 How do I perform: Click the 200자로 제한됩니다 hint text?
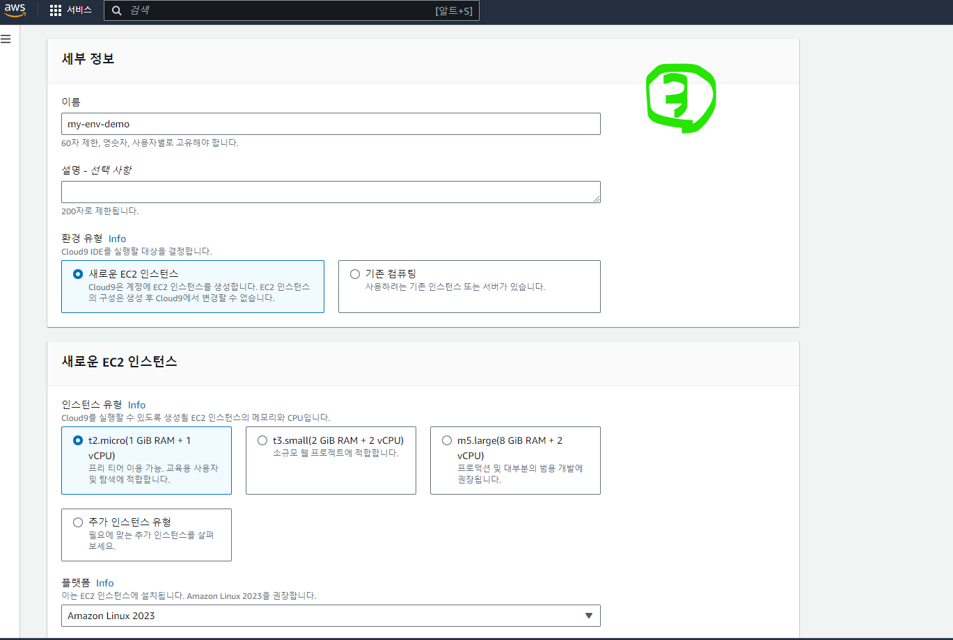(100, 211)
